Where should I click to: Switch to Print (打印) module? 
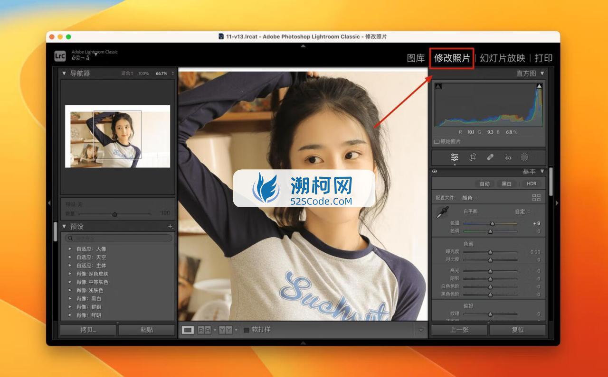(x=543, y=58)
